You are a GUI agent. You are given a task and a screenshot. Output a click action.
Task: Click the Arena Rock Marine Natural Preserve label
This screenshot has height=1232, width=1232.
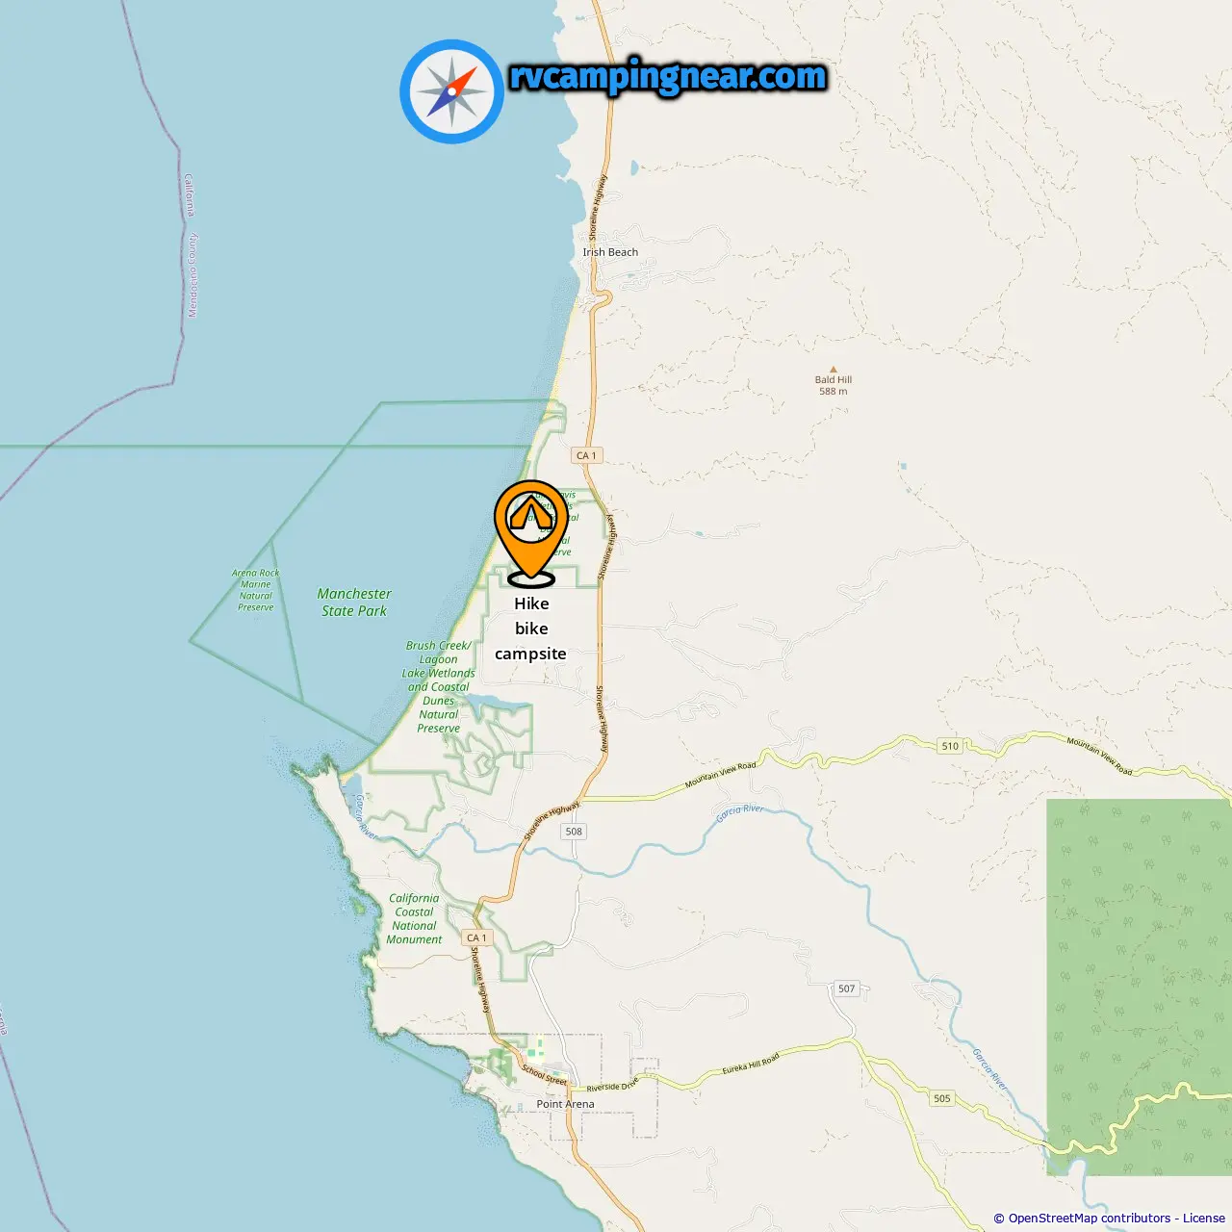[256, 590]
